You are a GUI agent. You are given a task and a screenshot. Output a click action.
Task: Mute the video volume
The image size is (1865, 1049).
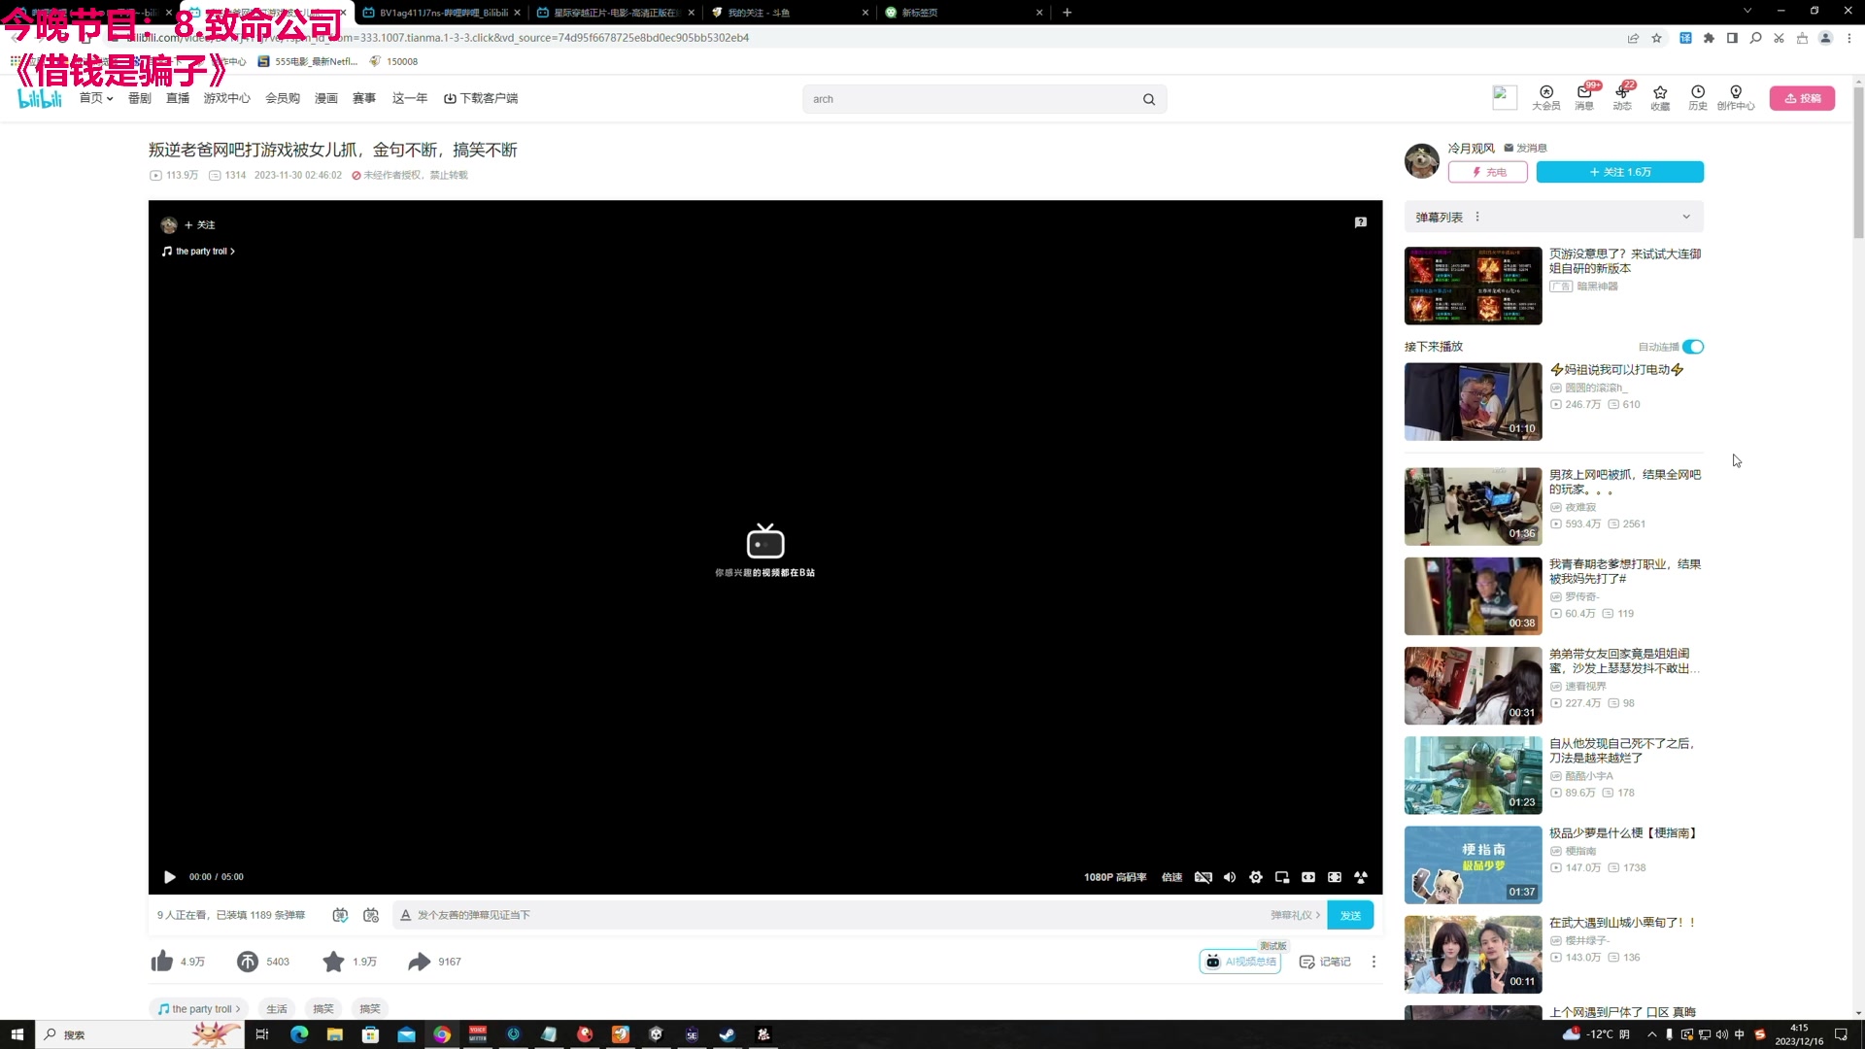1230,877
